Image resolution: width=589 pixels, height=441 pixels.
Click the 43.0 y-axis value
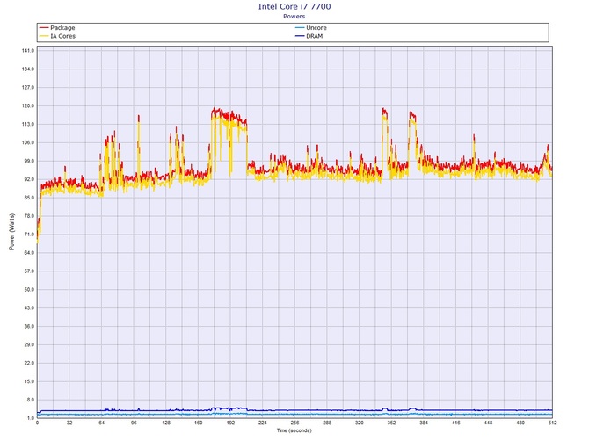click(29, 308)
